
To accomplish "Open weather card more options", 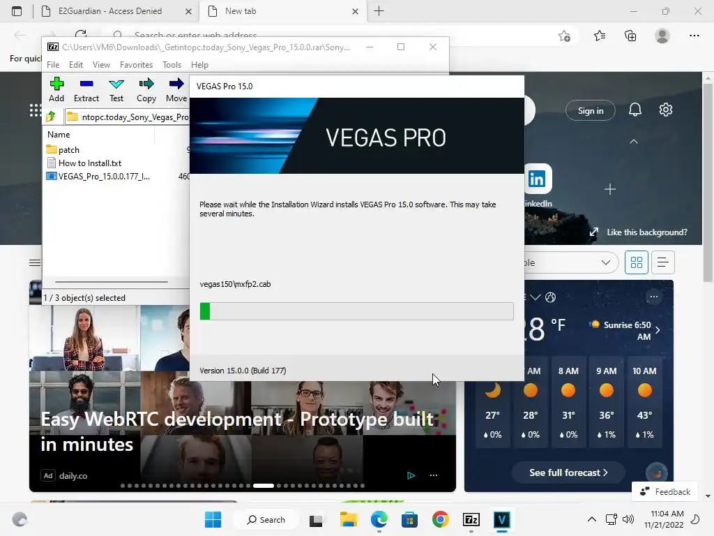I will 654,297.
